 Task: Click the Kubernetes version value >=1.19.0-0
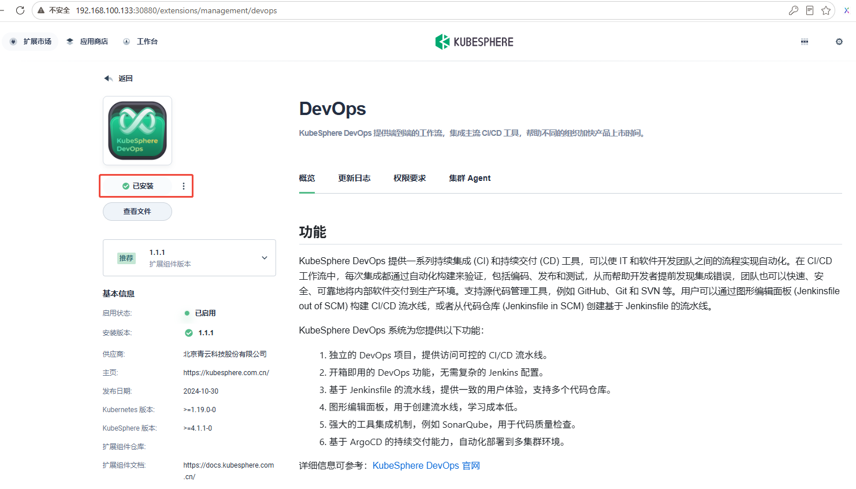[x=200, y=410]
